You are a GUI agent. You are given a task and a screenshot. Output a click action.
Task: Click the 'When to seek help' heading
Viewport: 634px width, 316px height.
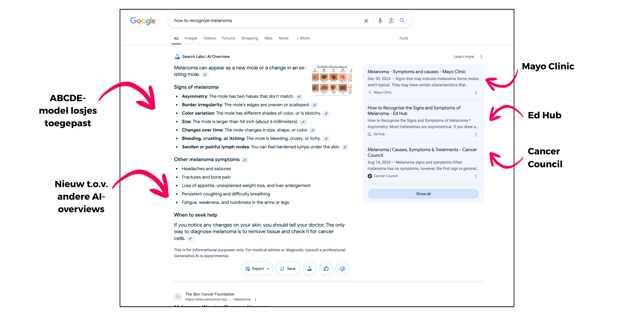[x=196, y=215]
